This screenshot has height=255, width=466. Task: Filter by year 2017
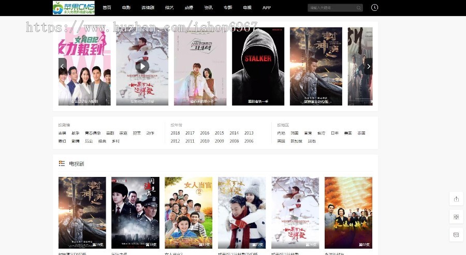click(190, 133)
